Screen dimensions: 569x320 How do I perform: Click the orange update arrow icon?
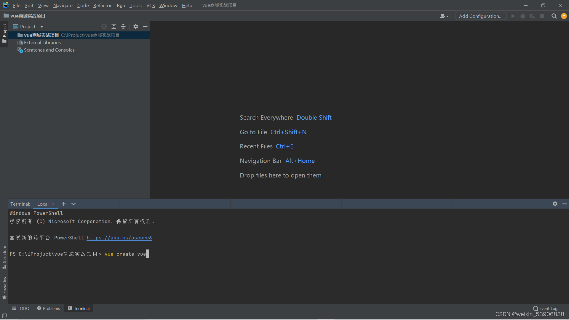pyautogui.click(x=564, y=16)
